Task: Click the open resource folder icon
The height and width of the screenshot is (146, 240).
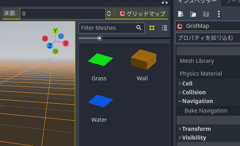Action: tap(193, 14)
